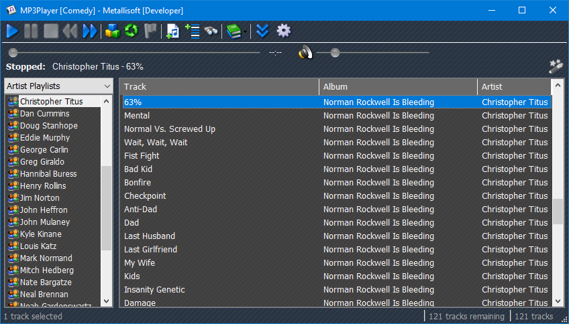Open settings with the gear icon

pos(284,31)
